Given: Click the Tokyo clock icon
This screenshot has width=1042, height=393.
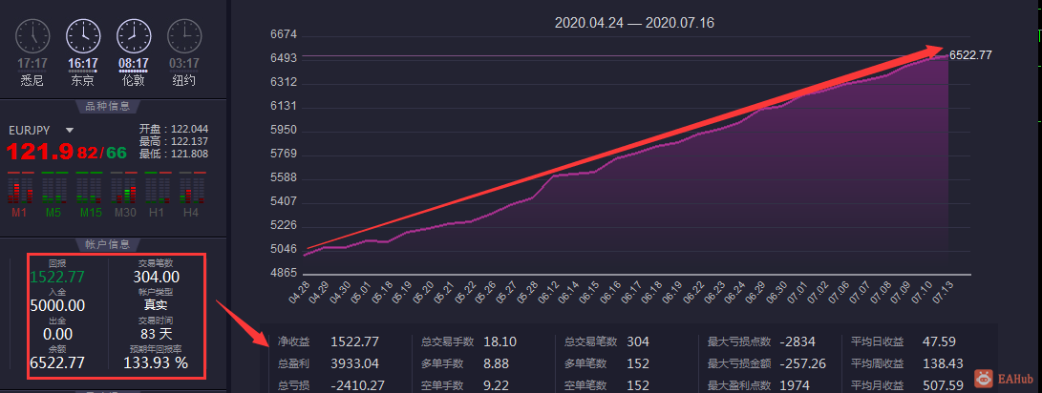Looking at the screenshot, I should [x=83, y=36].
